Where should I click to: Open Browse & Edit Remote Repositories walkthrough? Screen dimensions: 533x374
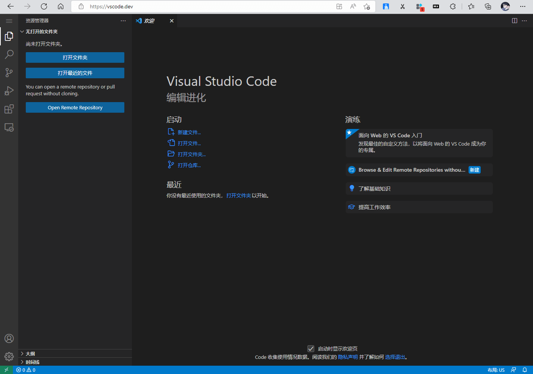pos(419,170)
